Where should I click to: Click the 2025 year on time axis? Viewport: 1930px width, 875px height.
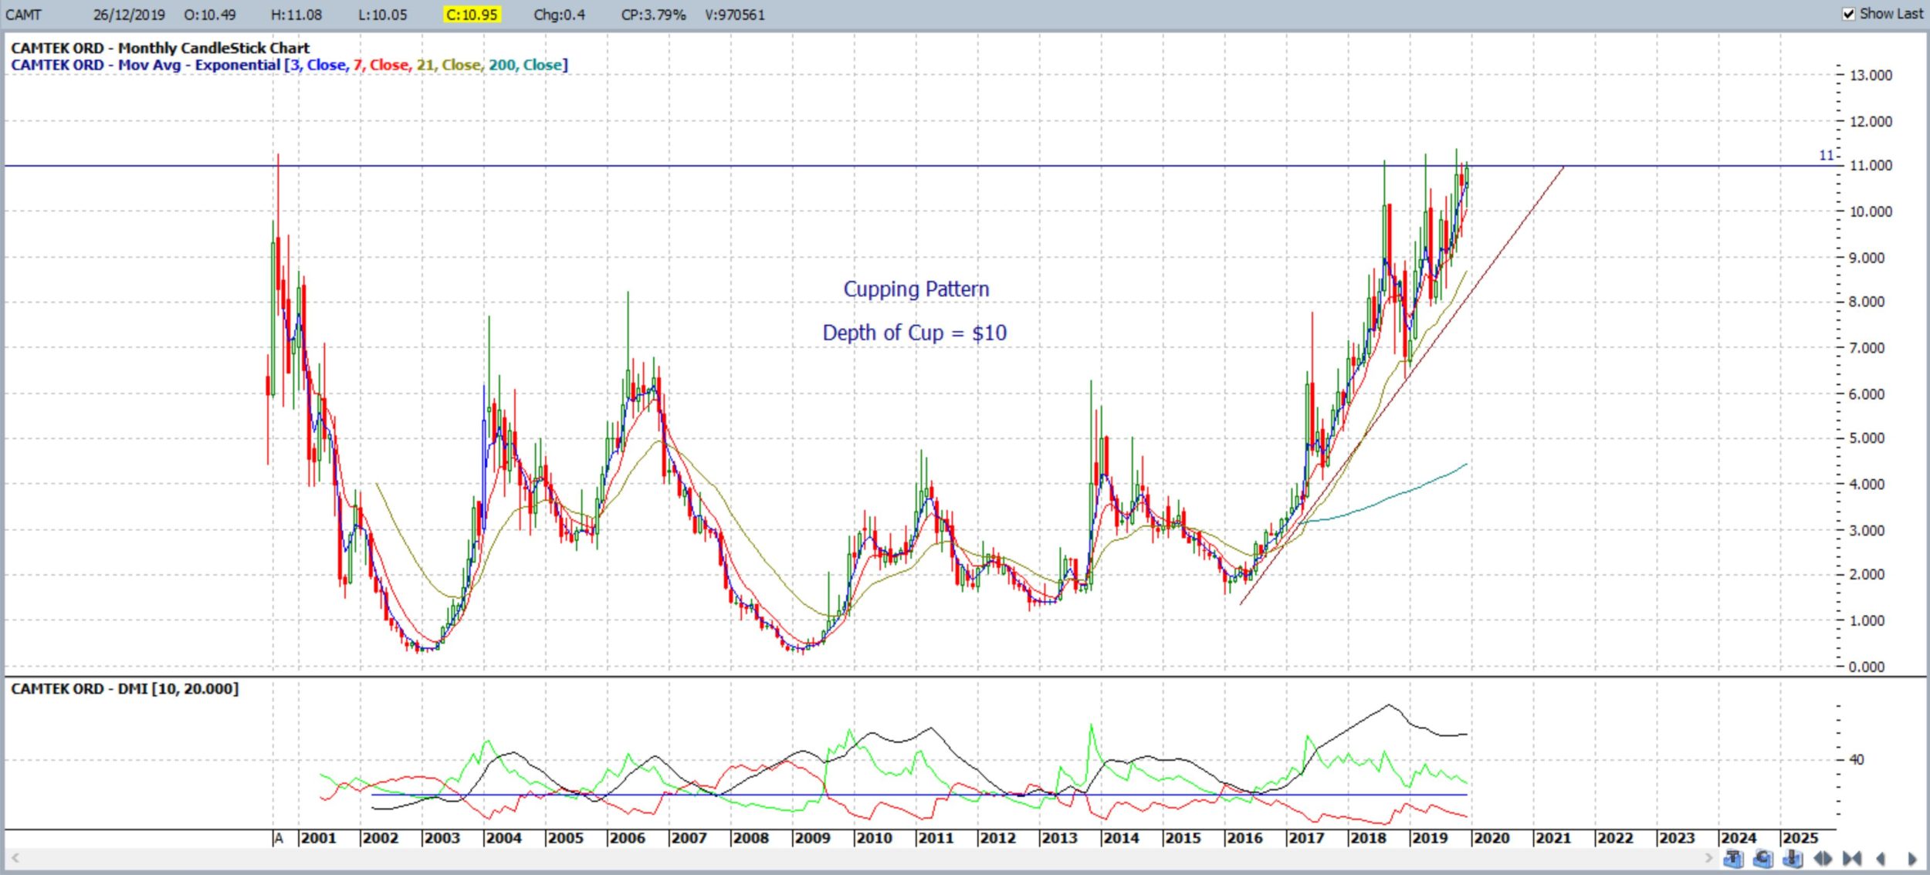point(1800,838)
